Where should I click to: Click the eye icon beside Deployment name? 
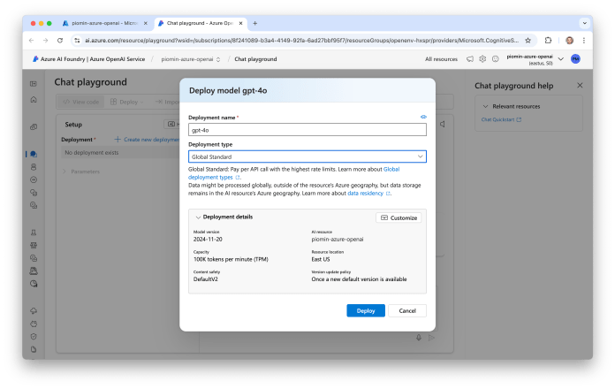pyautogui.click(x=423, y=116)
